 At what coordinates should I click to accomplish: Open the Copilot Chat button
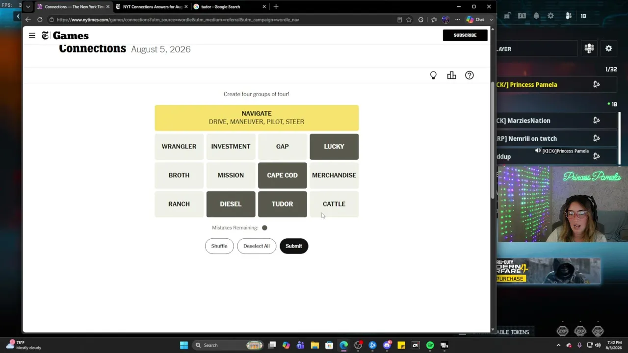click(x=476, y=20)
